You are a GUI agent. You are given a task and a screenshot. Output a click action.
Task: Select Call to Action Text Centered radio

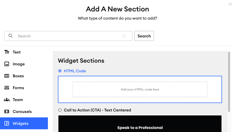pos(60,110)
